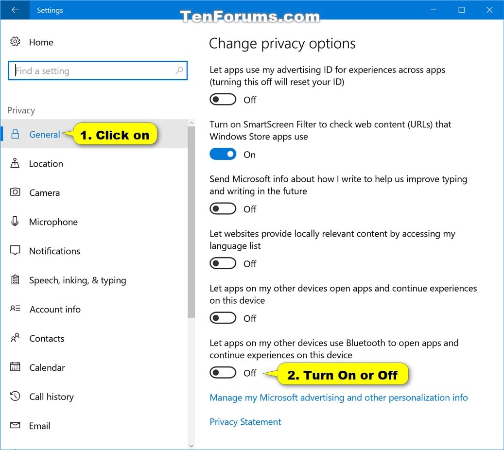Open the Location privacy settings
This screenshot has width=504, height=450.
tap(94, 163)
